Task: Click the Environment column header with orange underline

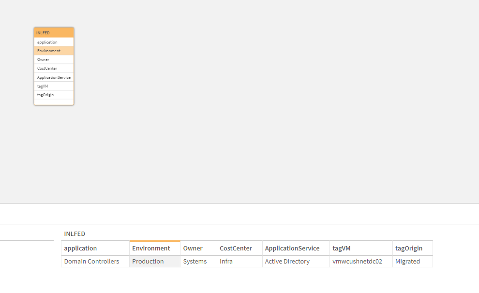Action: tap(150, 248)
